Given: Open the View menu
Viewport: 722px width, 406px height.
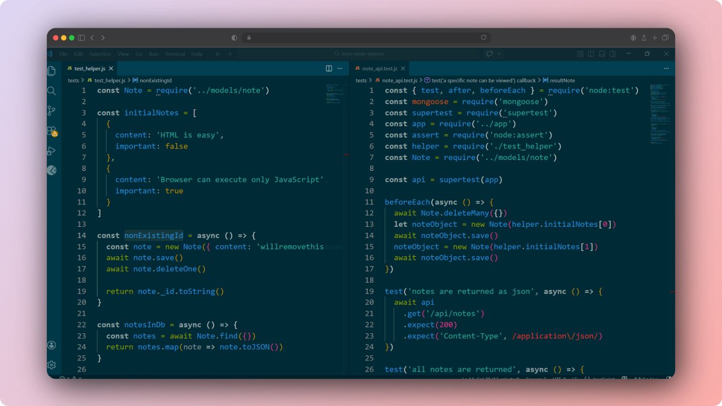Looking at the screenshot, I should 123,54.
